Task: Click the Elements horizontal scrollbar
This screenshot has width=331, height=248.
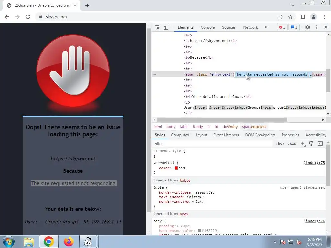Action: 222,119
